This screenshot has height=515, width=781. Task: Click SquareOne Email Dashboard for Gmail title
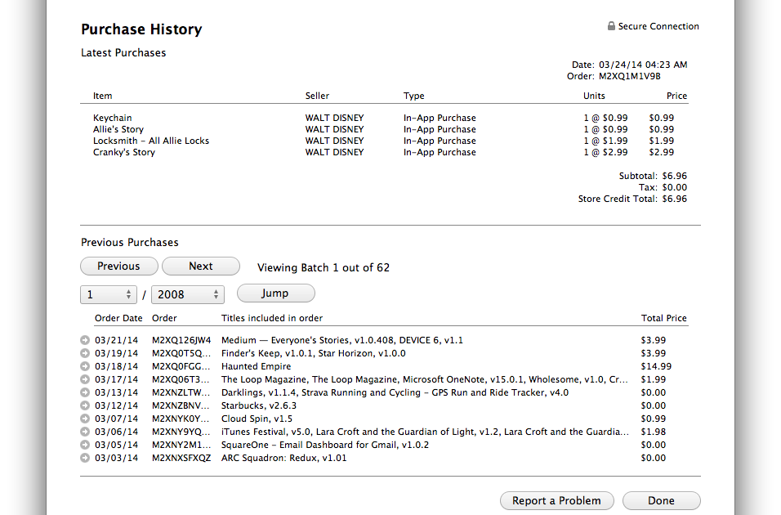(325, 445)
